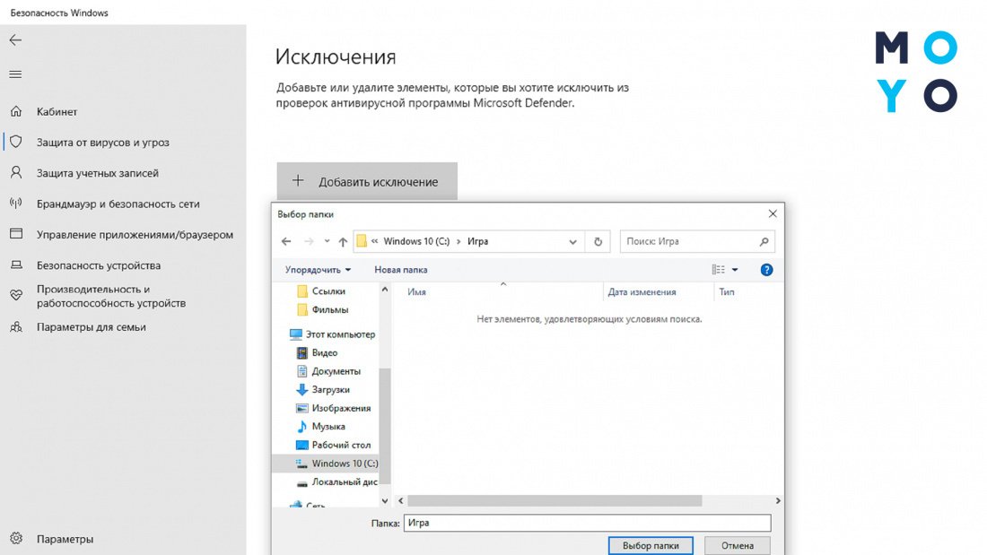Click the home icon next to Кабинет

16,111
